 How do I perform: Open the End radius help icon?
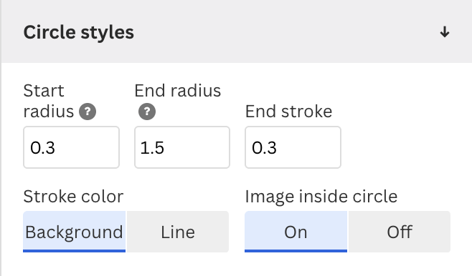coord(147,112)
